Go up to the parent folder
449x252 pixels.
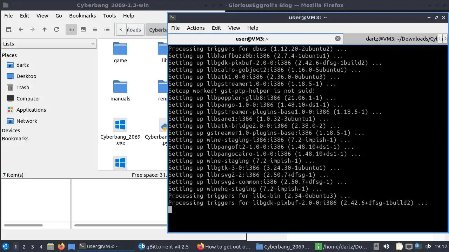[45, 30]
